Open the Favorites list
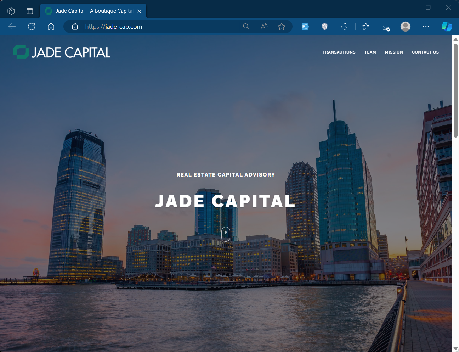 click(366, 27)
